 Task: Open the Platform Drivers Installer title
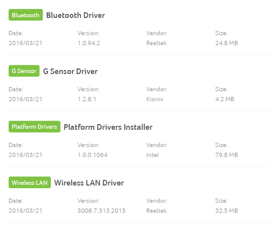coord(108,127)
